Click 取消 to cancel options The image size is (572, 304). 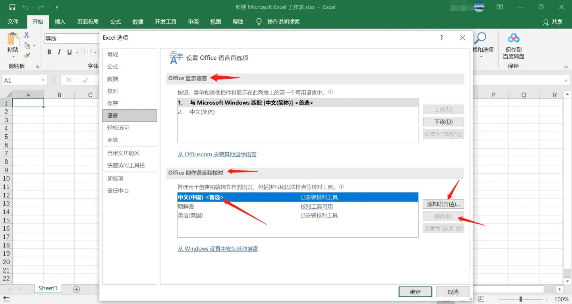click(453, 292)
